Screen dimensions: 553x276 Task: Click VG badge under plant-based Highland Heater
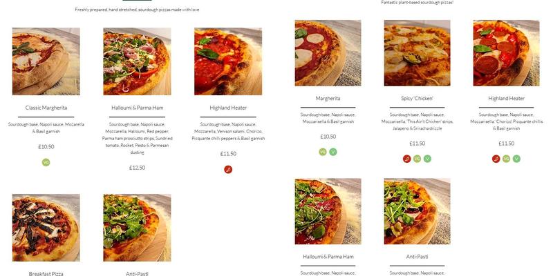pos(506,159)
